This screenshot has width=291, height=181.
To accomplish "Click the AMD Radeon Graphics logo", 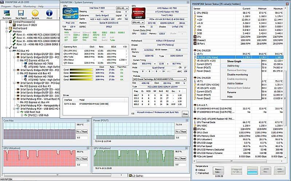I will pyautogui.click(x=139, y=13).
